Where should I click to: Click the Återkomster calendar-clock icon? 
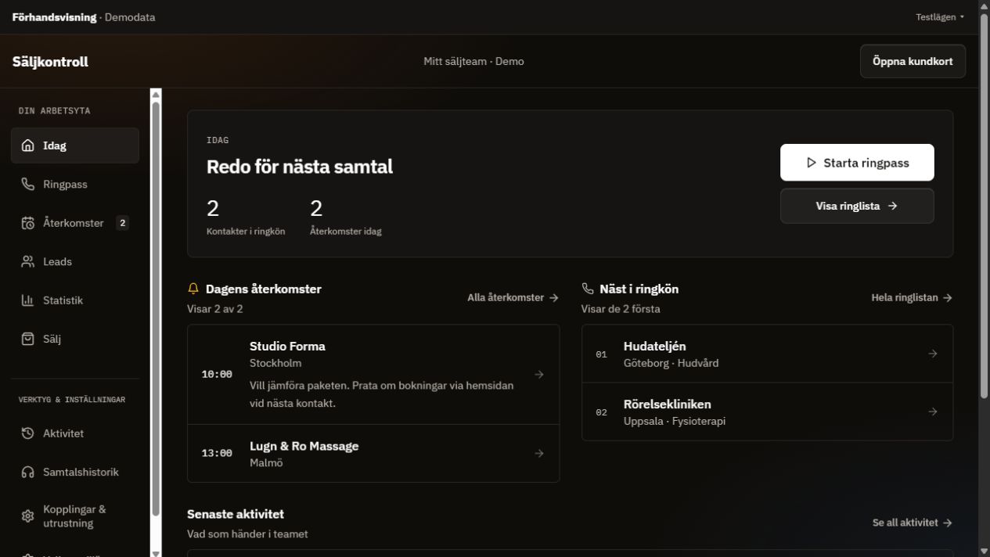point(28,223)
